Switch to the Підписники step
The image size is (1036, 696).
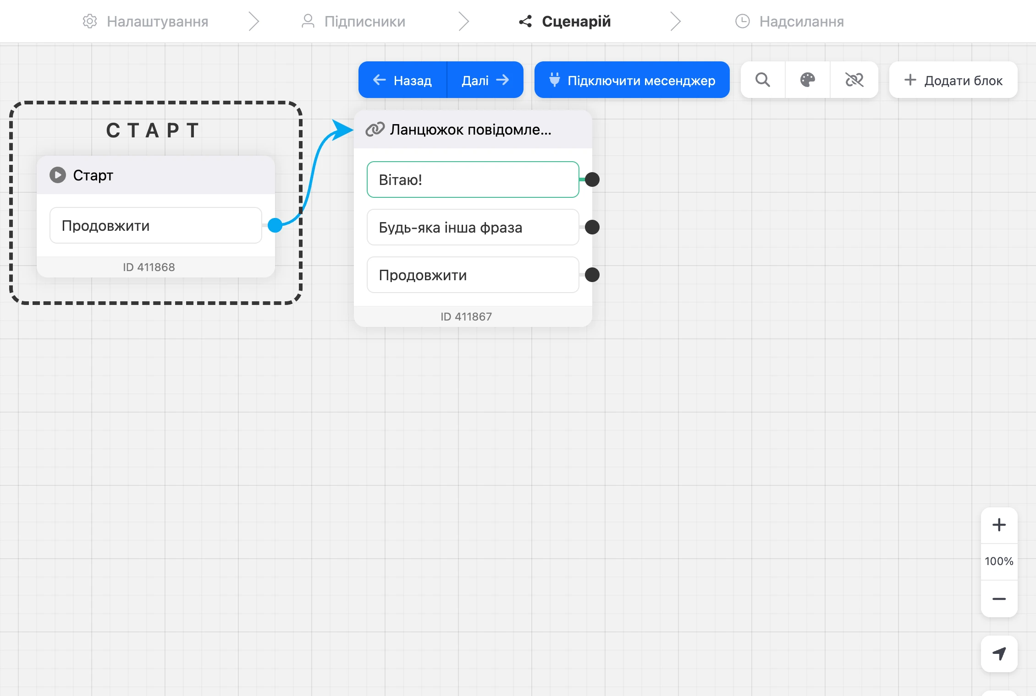(353, 21)
